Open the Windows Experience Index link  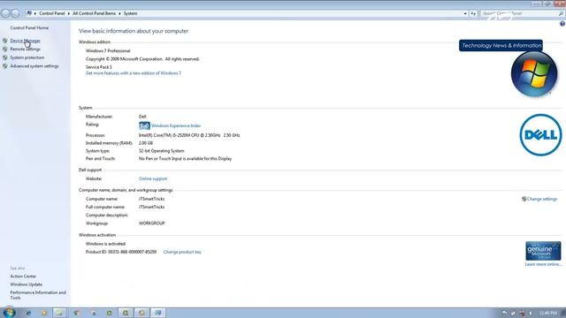click(x=176, y=125)
